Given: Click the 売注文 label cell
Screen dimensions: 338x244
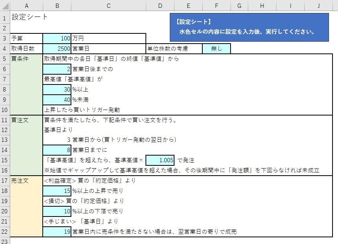Looking at the screenshot, I should [x=27, y=180].
